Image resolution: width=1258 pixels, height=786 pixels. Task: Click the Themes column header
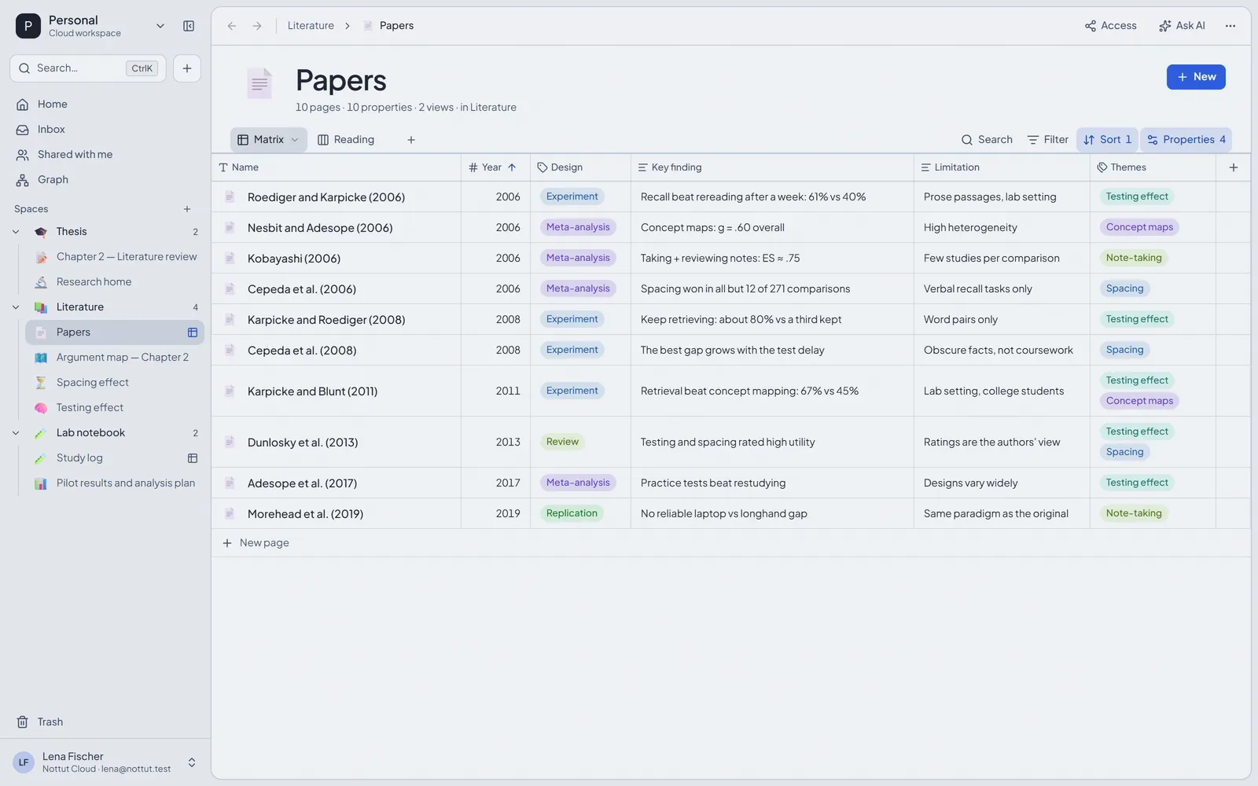click(x=1153, y=167)
